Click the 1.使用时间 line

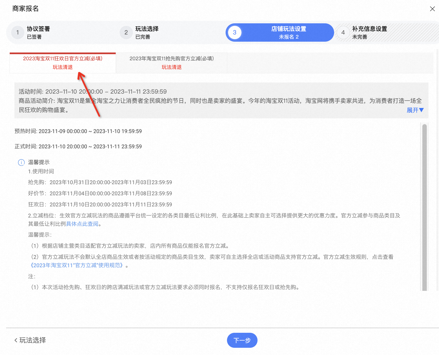[x=41, y=171]
